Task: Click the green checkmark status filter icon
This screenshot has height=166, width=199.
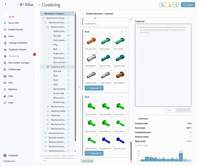Action: click(x=176, y=5)
